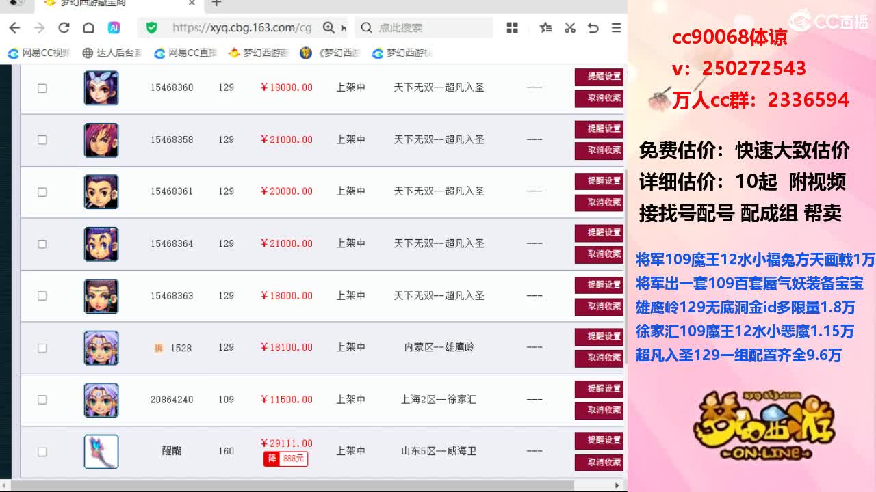Image resolution: width=876 pixels, height=492 pixels.
Task: Click 取消收藏 for item 15468363
Action: click(x=600, y=307)
